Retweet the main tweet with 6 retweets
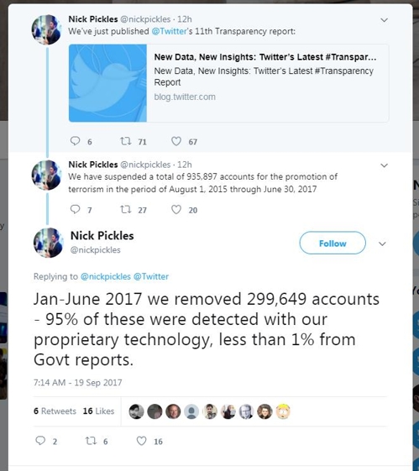 [x=91, y=441]
